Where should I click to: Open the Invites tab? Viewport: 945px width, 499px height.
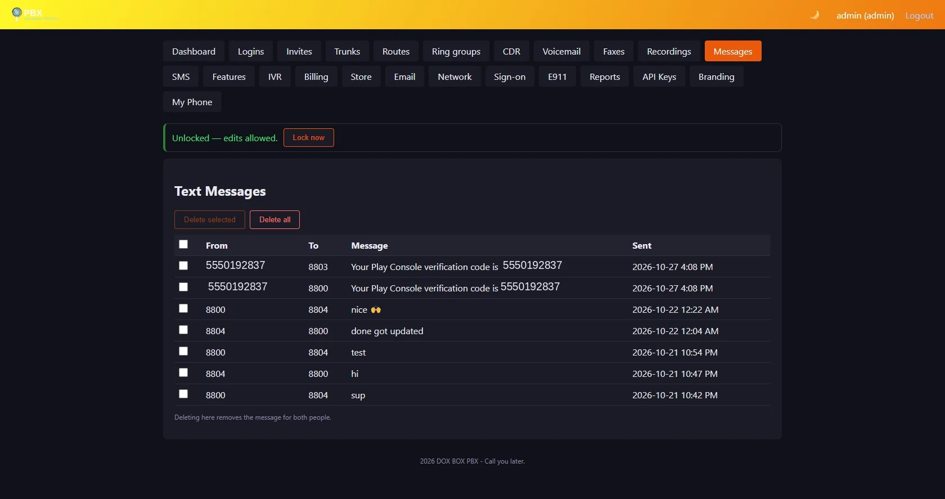click(x=299, y=51)
